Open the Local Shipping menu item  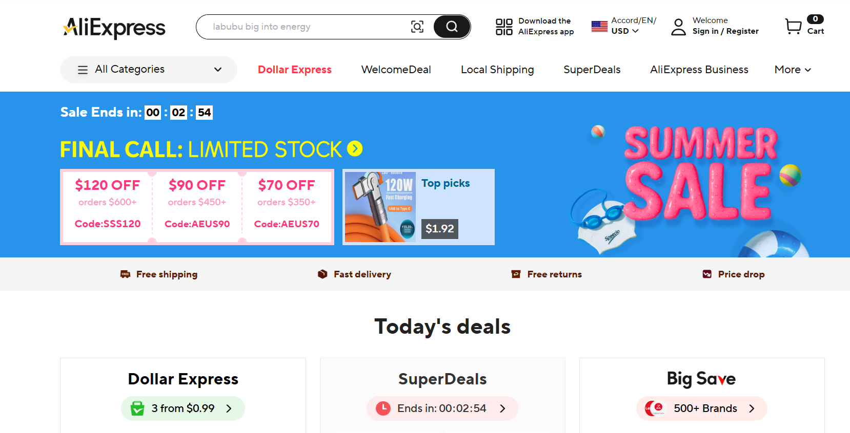pyautogui.click(x=497, y=69)
